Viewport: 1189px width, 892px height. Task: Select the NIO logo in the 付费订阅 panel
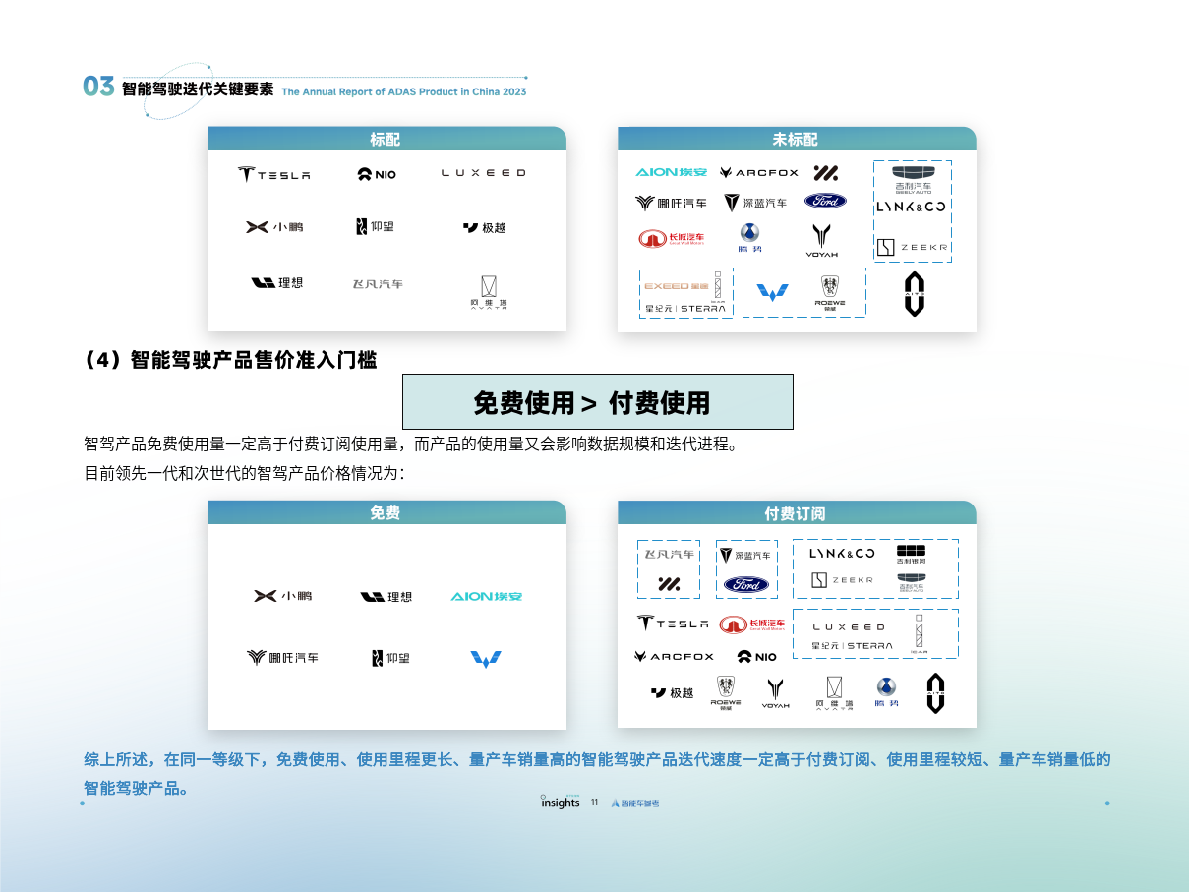[x=757, y=656]
